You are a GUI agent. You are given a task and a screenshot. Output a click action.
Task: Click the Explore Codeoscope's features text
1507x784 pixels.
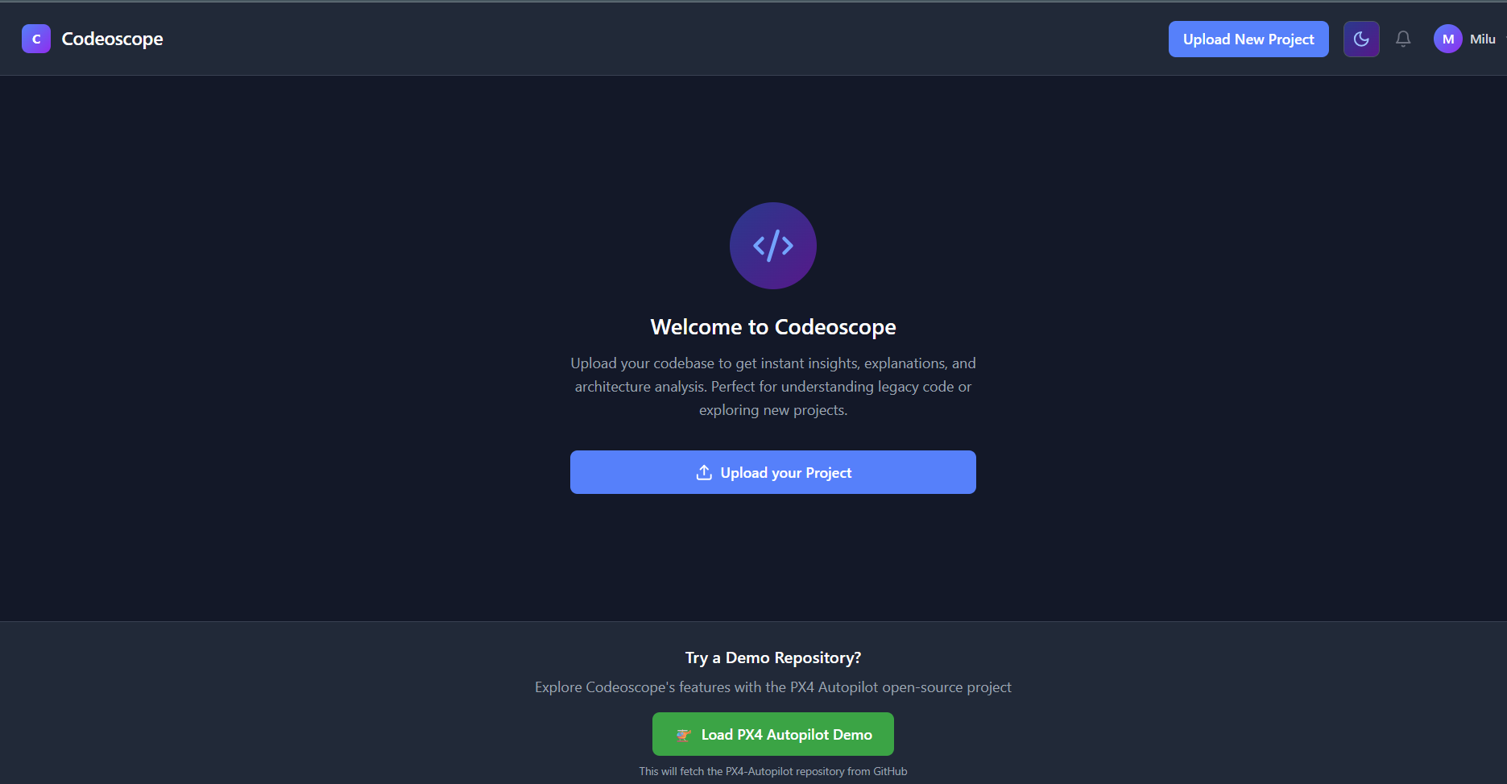tap(773, 687)
